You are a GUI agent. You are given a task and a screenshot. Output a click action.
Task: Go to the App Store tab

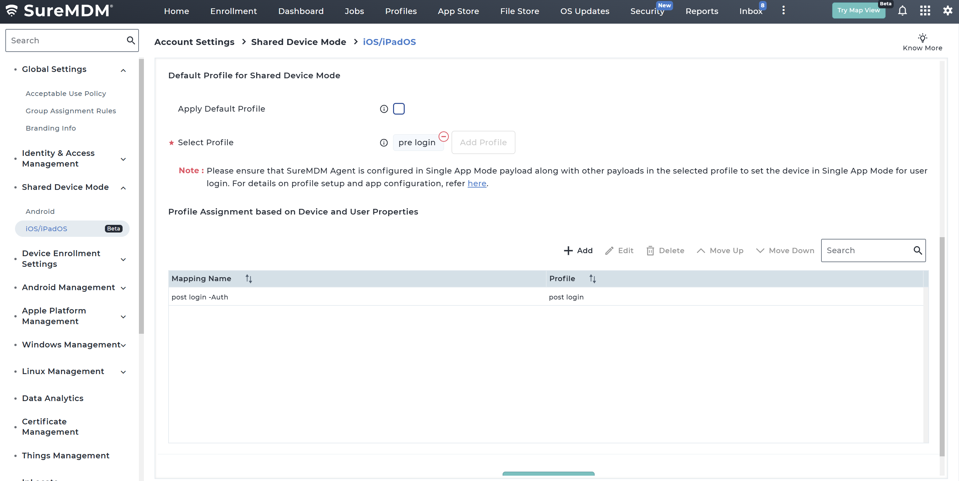pyautogui.click(x=458, y=11)
